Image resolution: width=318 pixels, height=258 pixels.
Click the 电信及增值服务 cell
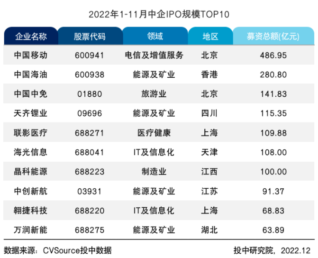tap(154, 55)
